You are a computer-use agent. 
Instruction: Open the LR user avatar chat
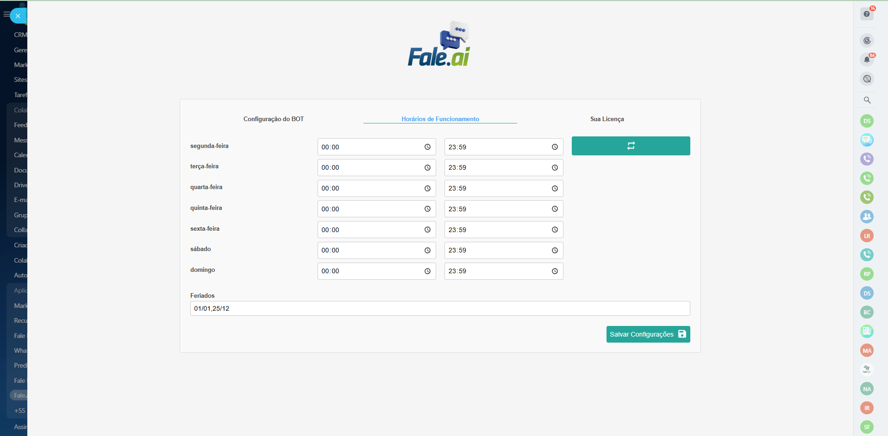(867, 236)
